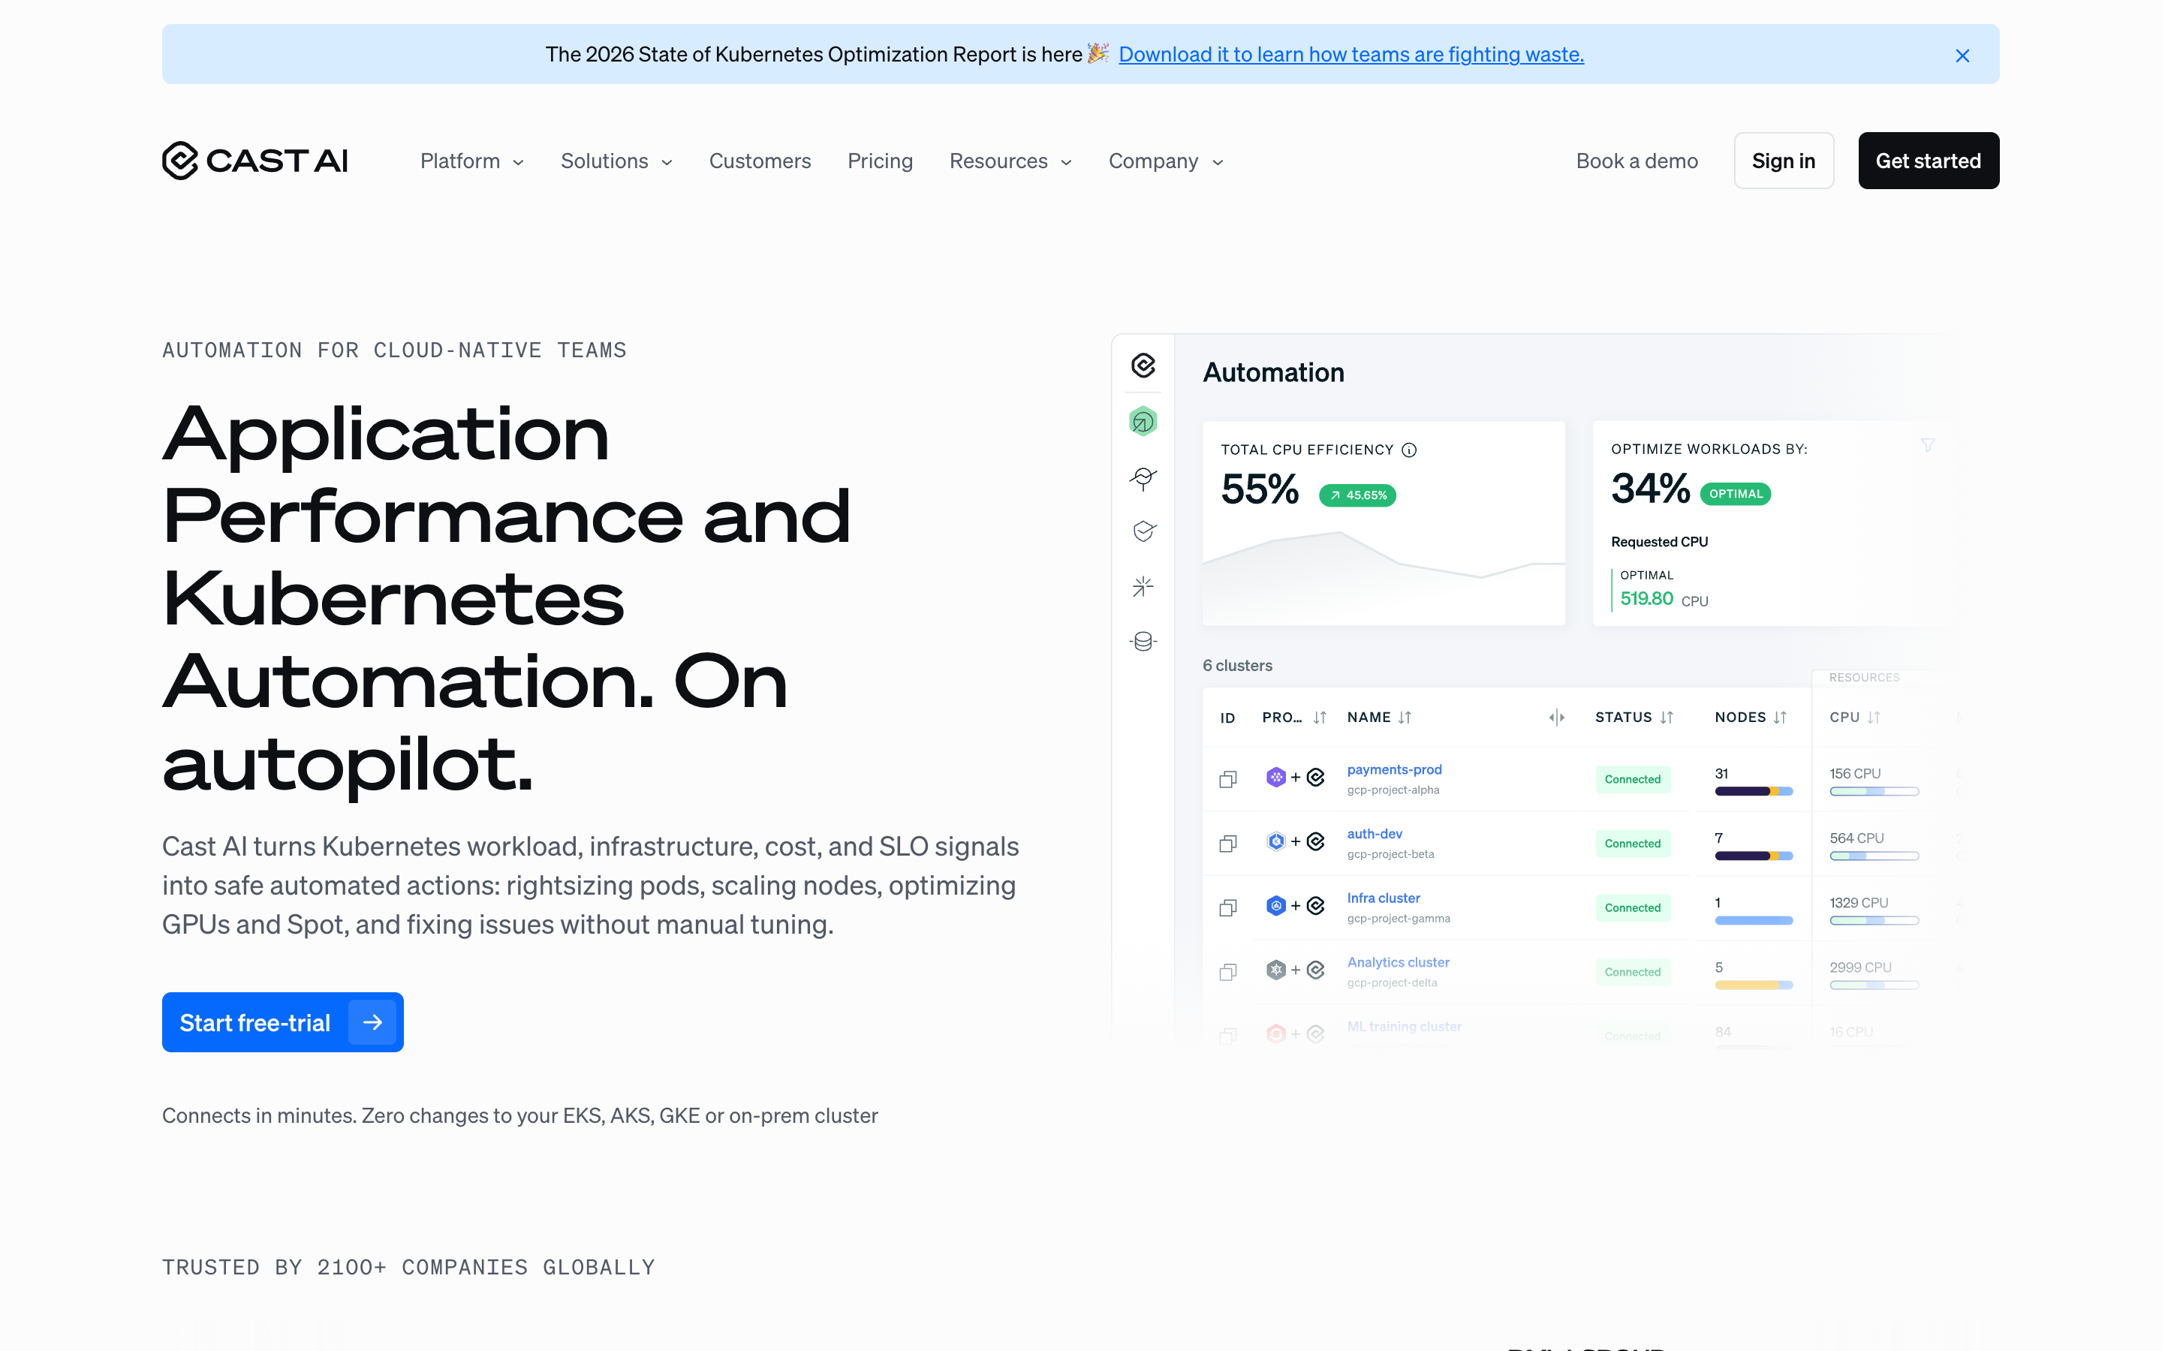Select the bird-like sidebar icon below the green hexagon
Viewport: 2162px width, 1351px height.
1143,478
